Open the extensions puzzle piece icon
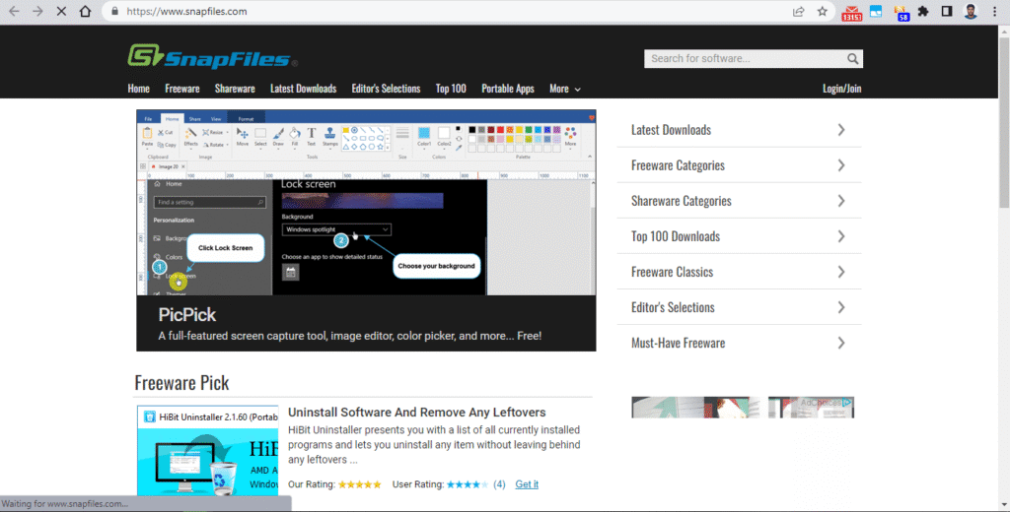1010x512 pixels. click(923, 12)
